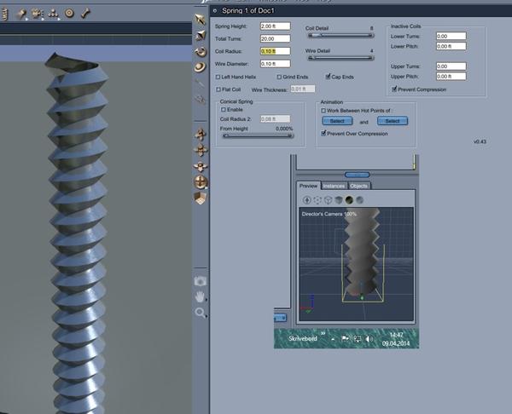Click the first preview mode compass icon
The height and width of the screenshot is (414, 512).
(306, 200)
